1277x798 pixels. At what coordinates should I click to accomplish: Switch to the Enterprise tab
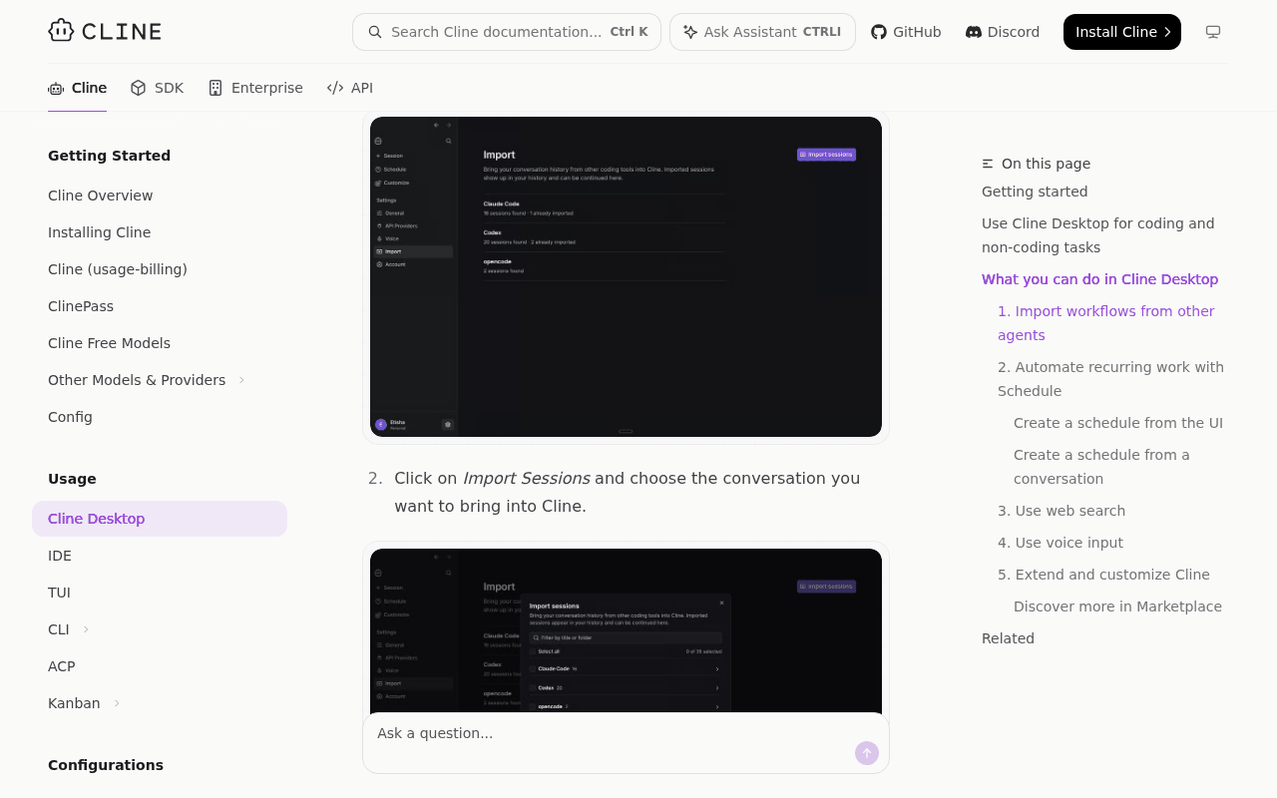[255, 88]
